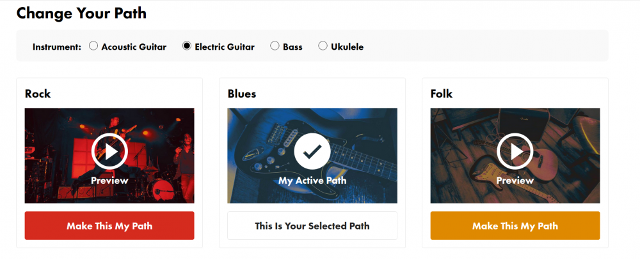Play the Folk path preview video
640x259 pixels.
click(515, 151)
